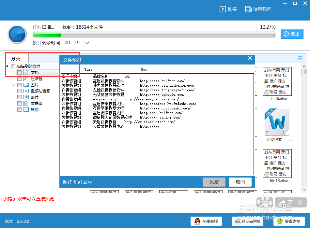Click the 图片 image icon
The image size is (310, 228).
26,85
